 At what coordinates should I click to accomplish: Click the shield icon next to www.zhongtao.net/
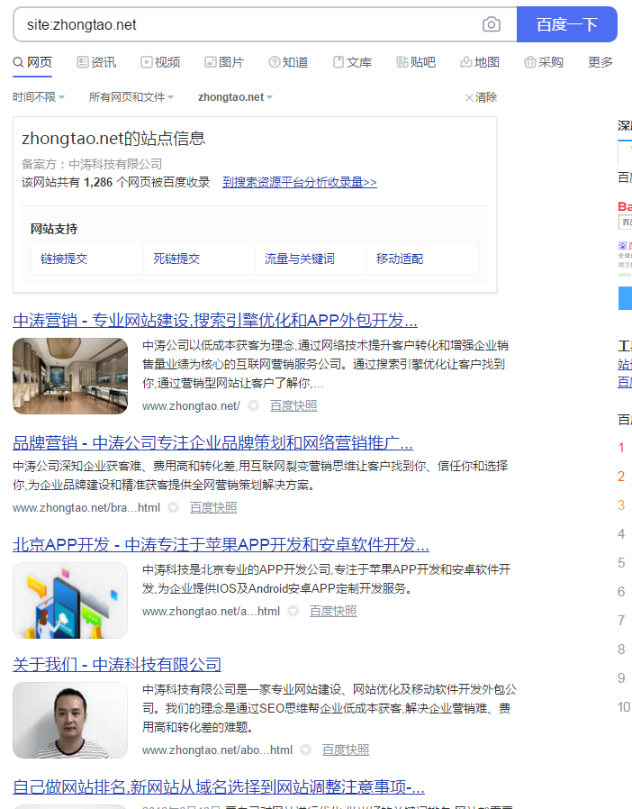[x=253, y=406]
